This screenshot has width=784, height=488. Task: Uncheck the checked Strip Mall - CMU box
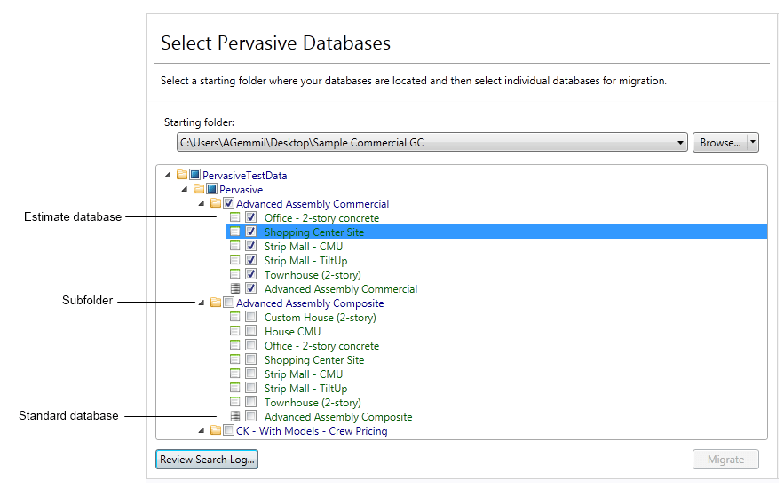click(251, 246)
